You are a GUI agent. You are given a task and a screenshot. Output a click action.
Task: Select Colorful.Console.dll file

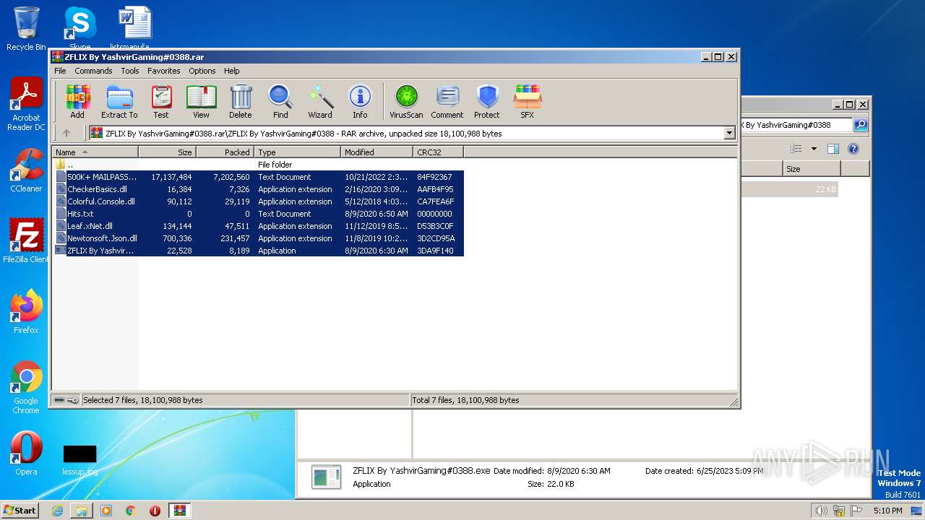point(259,201)
